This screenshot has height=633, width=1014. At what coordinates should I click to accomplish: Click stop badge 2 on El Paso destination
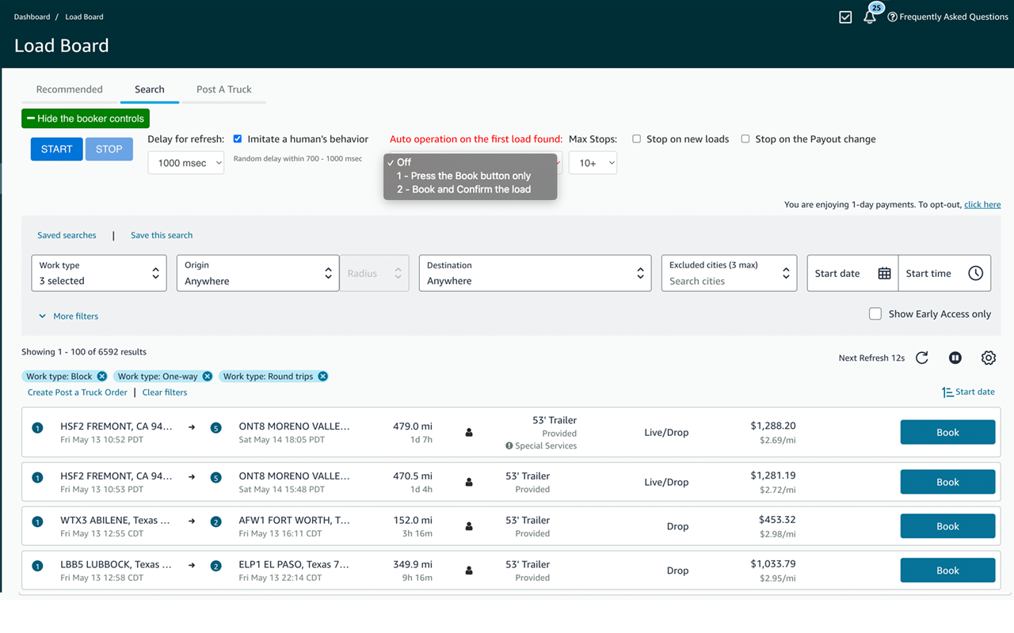(215, 567)
